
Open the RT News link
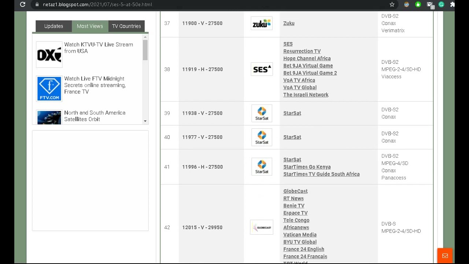(x=293, y=198)
